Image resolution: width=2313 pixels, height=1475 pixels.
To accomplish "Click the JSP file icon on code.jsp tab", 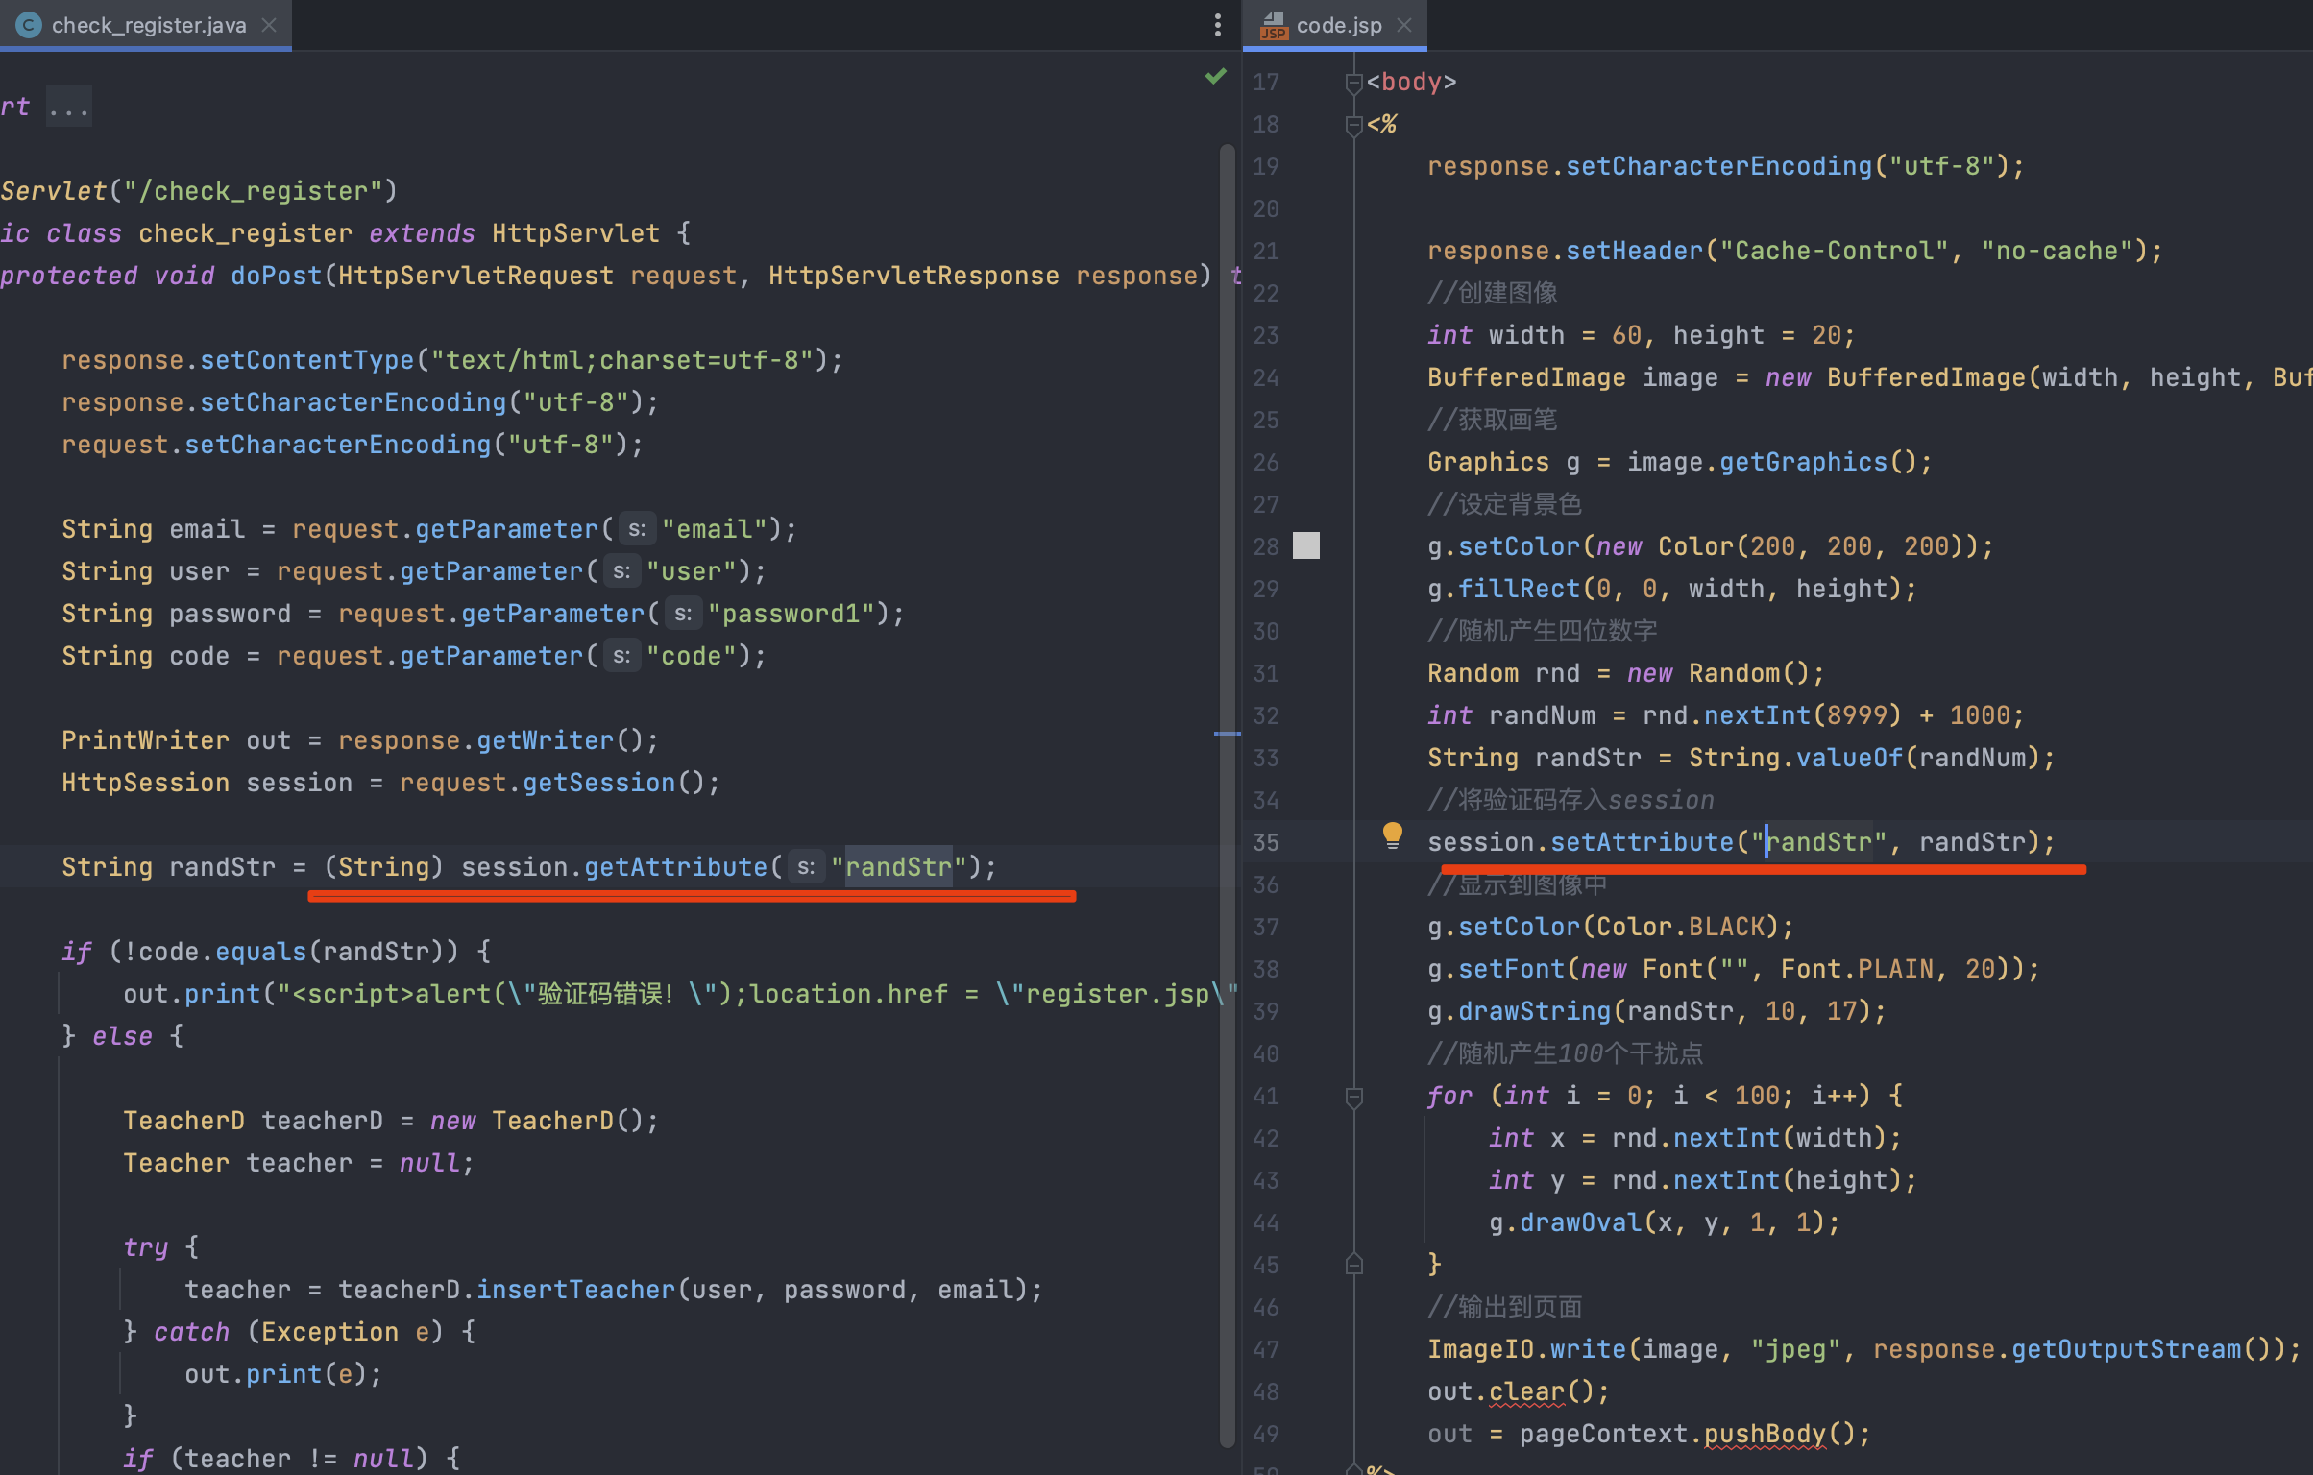I will point(1273,25).
